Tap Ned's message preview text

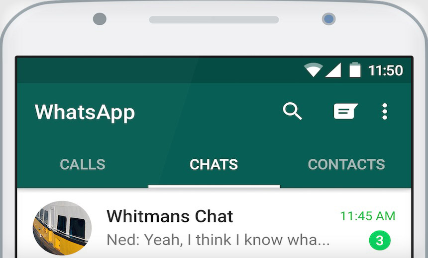(218, 240)
